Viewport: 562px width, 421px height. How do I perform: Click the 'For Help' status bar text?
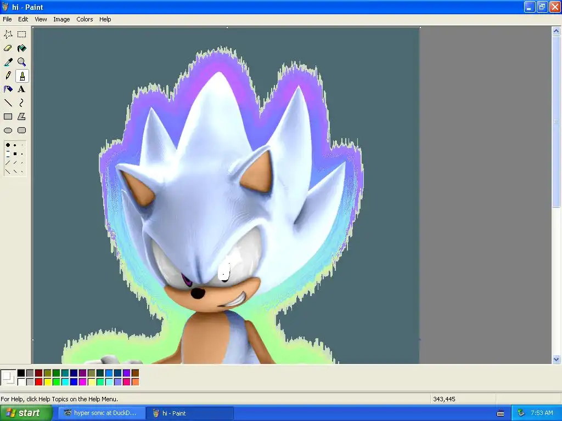59,399
